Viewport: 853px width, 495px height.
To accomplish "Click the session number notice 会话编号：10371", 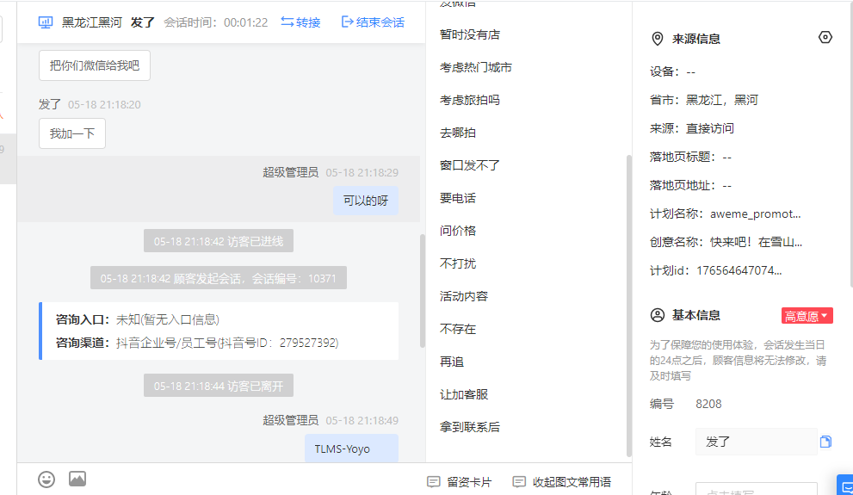I will click(218, 278).
